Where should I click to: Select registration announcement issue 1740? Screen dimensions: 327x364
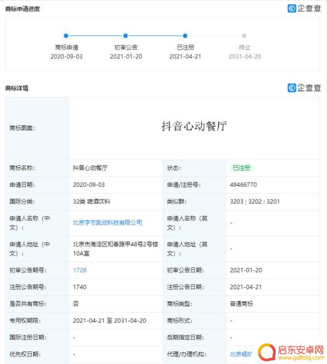tap(80, 287)
